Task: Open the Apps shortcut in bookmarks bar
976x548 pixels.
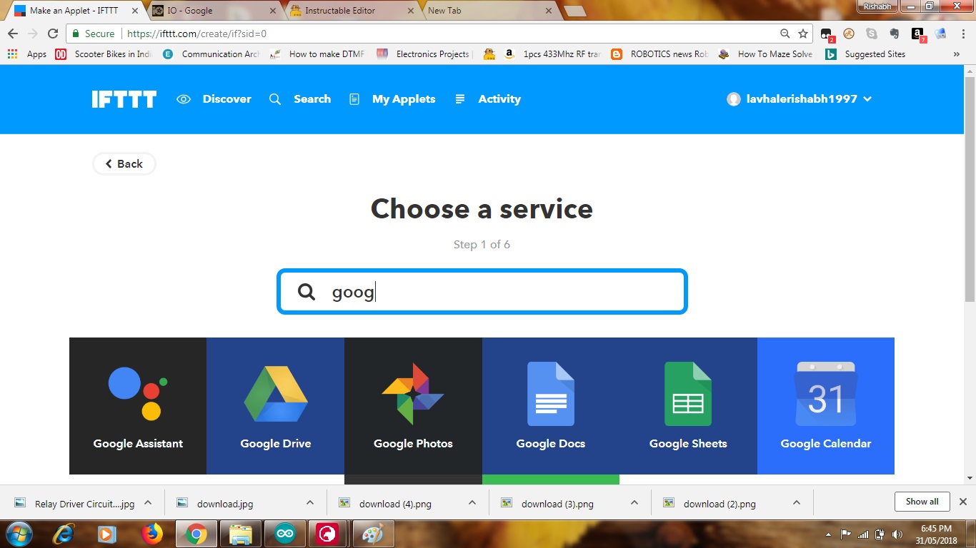Action: (x=27, y=54)
